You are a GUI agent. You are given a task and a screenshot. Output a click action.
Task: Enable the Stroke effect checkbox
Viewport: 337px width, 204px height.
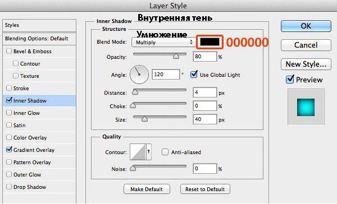tap(9, 88)
